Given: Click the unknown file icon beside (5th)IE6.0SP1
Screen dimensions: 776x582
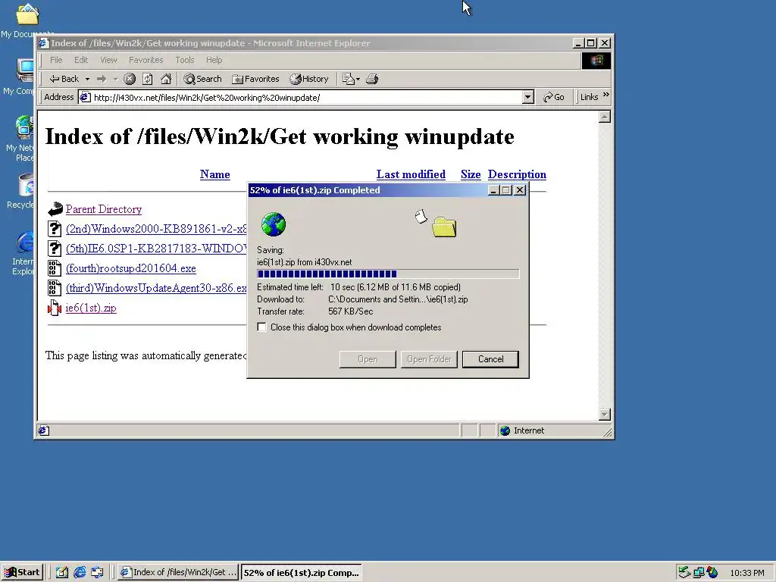Looking at the screenshot, I should click(55, 249).
